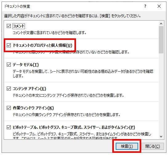Click the help question mark icon

point(145,6)
